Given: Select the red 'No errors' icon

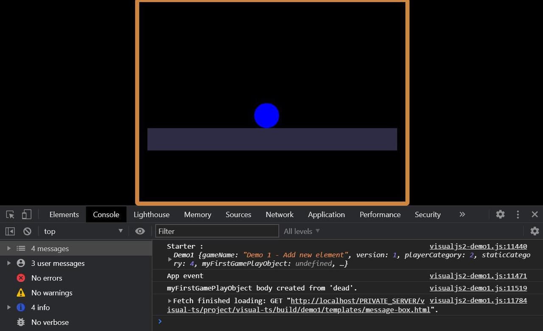Looking at the screenshot, I should coord(21,278).
